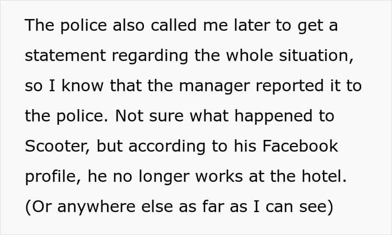Click the name "Scooter"
Image resolution: width=392 pixels, height=235 pixels.
click(x=57, y=147)
